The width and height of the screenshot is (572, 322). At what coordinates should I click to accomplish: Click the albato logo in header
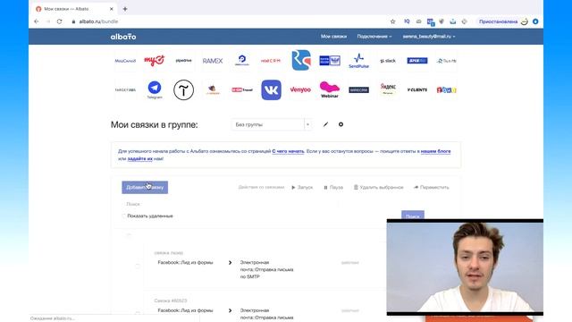pyautogui.click(x=123, y=37)
